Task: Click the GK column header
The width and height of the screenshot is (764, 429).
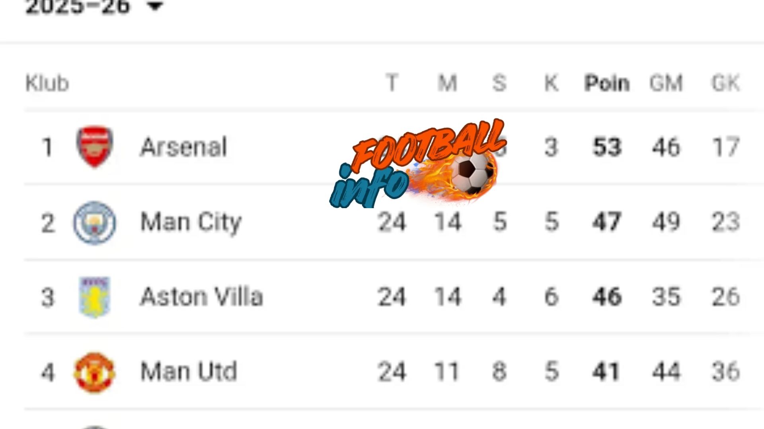Action: pos(725,83)
